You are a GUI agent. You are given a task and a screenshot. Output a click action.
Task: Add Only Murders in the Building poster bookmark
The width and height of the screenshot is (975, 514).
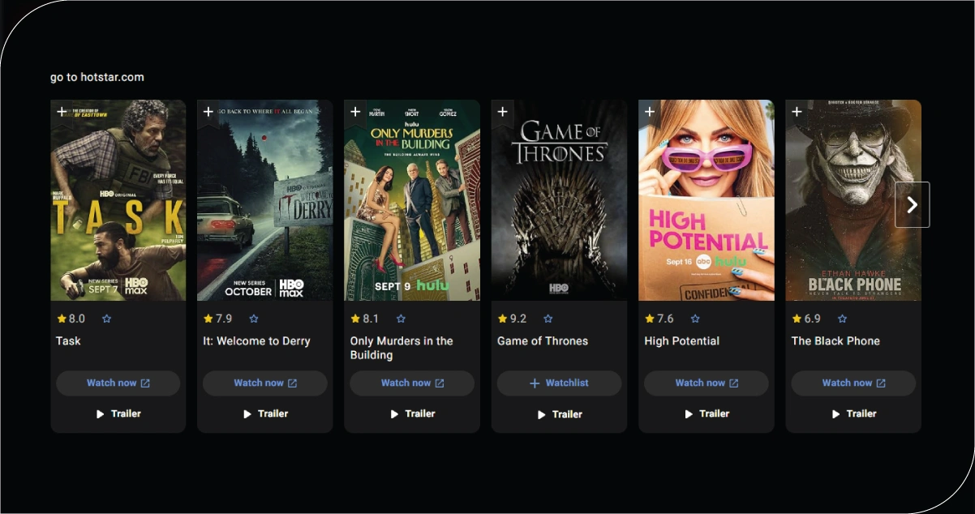(x=355, y=112)
